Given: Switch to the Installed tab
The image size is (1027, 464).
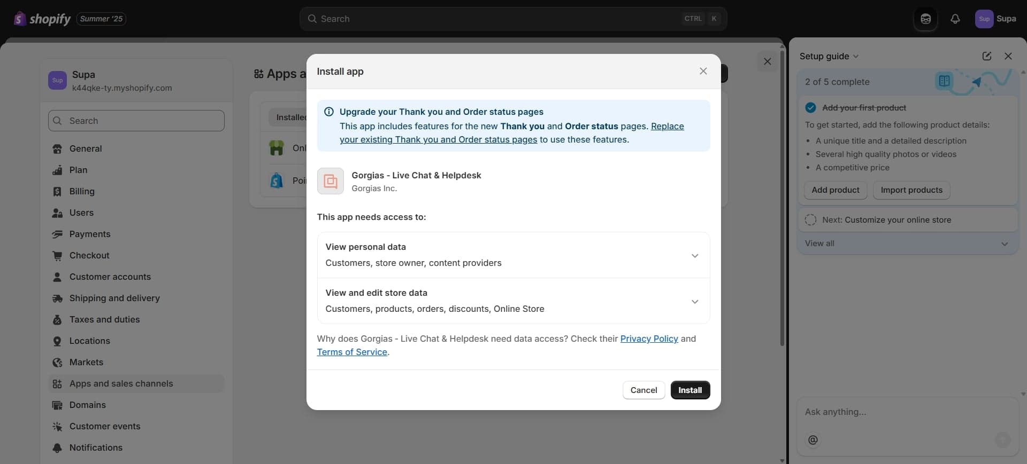Looking at the screenshot, I should (292, 117).
